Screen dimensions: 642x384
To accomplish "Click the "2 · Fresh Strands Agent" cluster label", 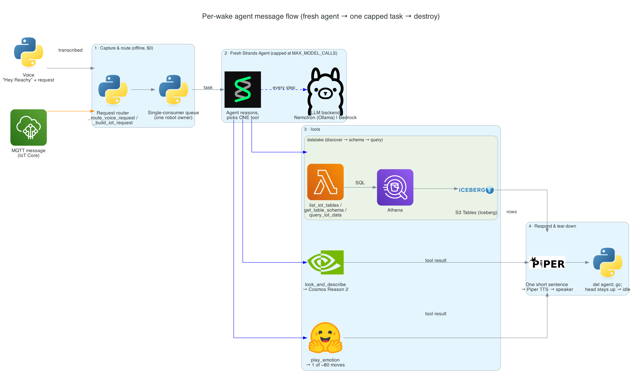I will pos(281,53).
